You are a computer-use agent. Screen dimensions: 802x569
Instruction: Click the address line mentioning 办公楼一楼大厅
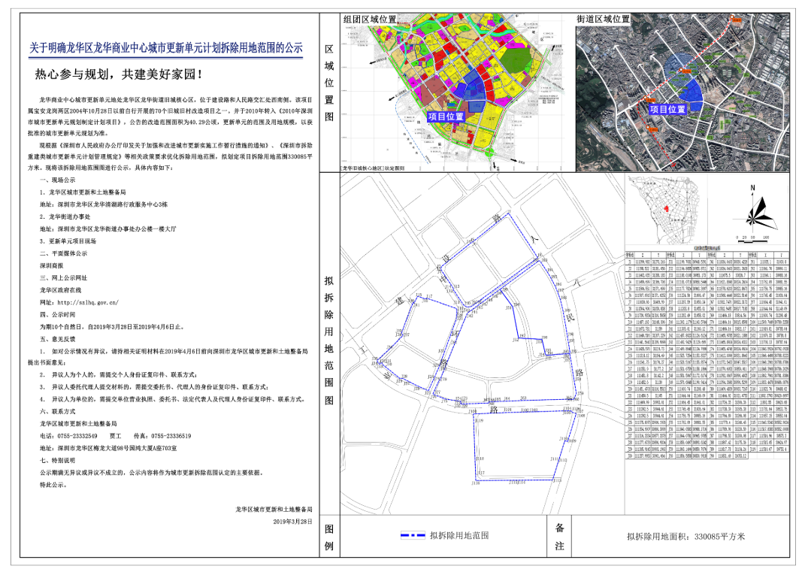[108, 229]
